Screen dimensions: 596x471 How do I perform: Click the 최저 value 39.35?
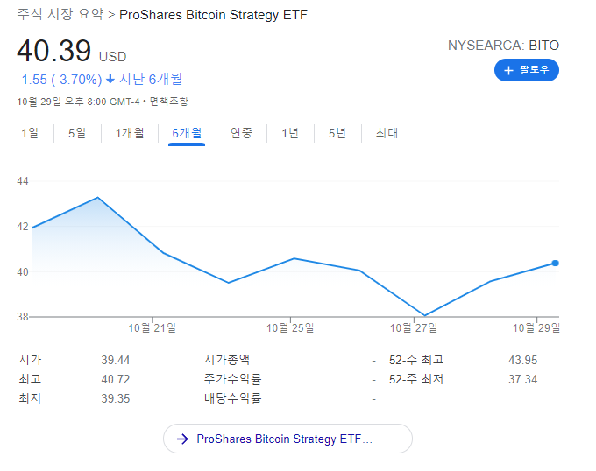[x=115, y=398]
